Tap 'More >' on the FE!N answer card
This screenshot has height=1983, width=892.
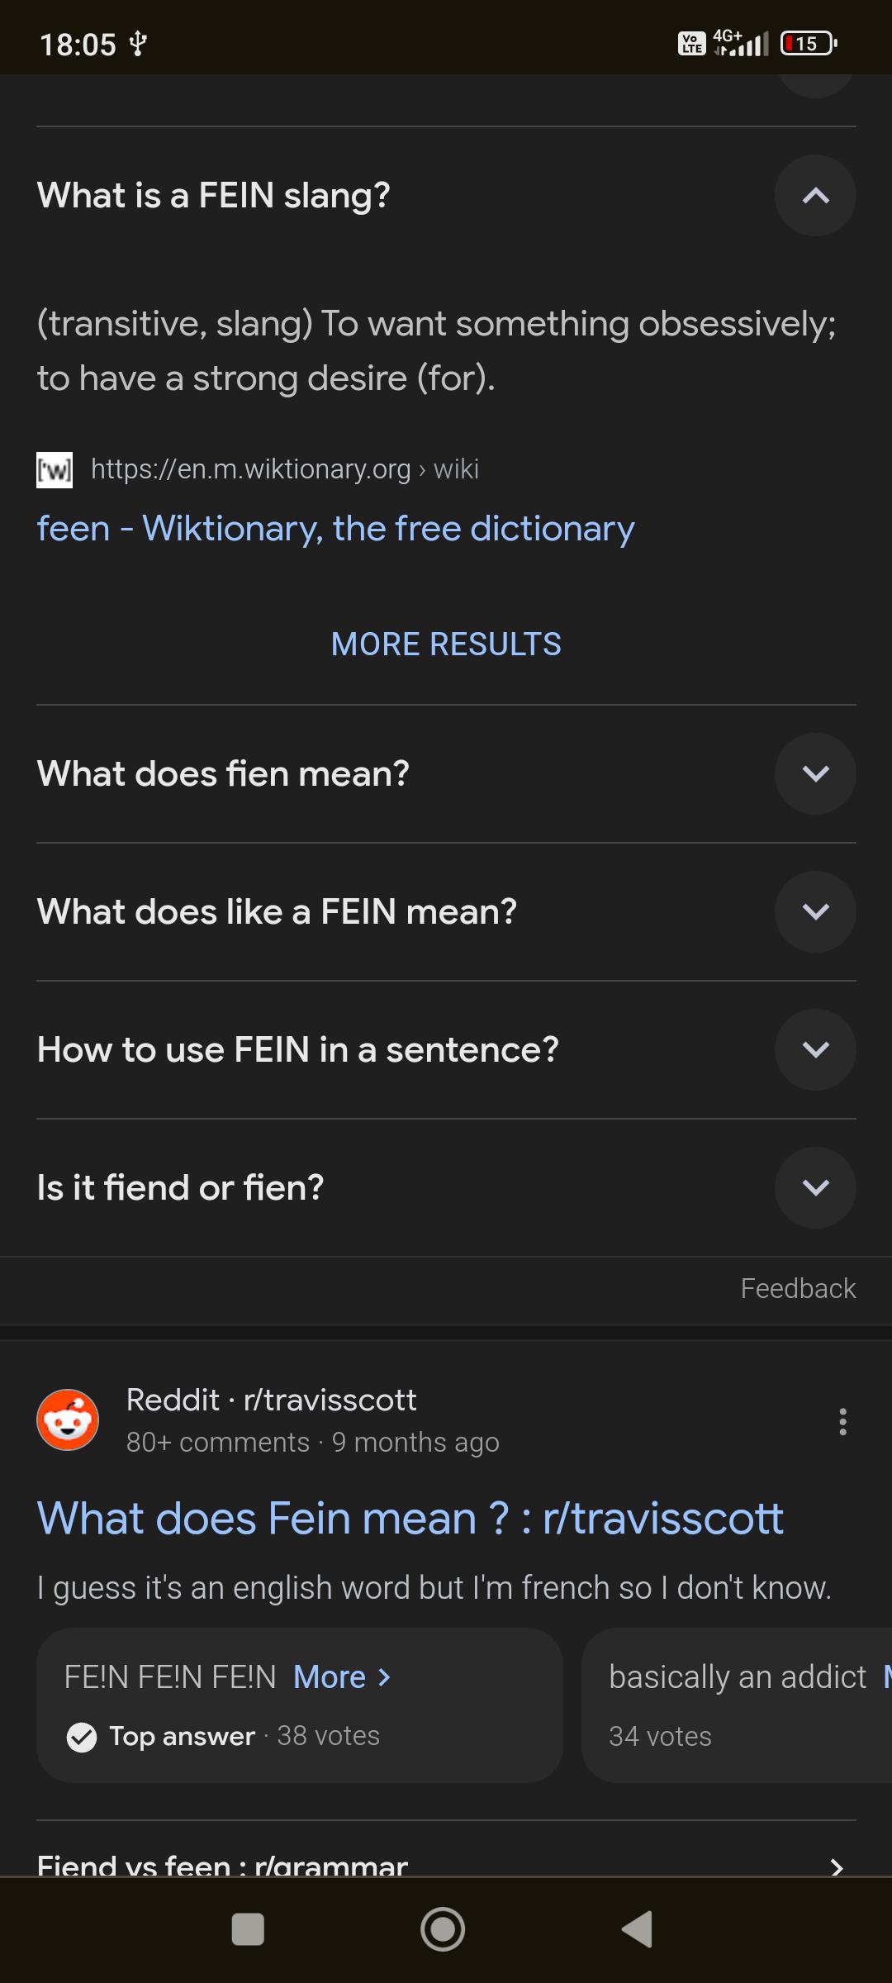pyautogui.click(x=339, y=1676)
